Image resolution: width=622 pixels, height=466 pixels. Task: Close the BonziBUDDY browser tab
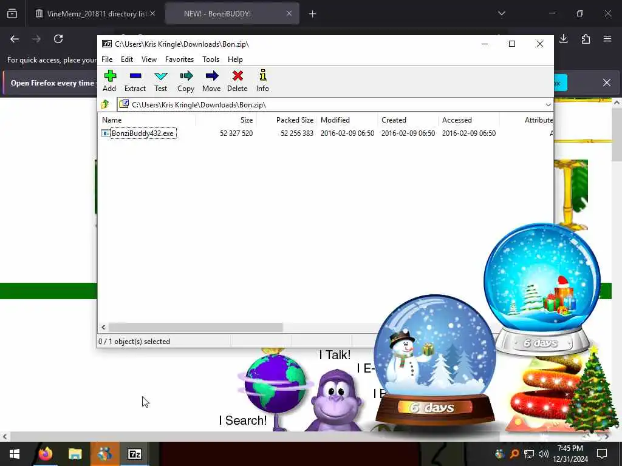pyautogui.click(x=289, y=13)
